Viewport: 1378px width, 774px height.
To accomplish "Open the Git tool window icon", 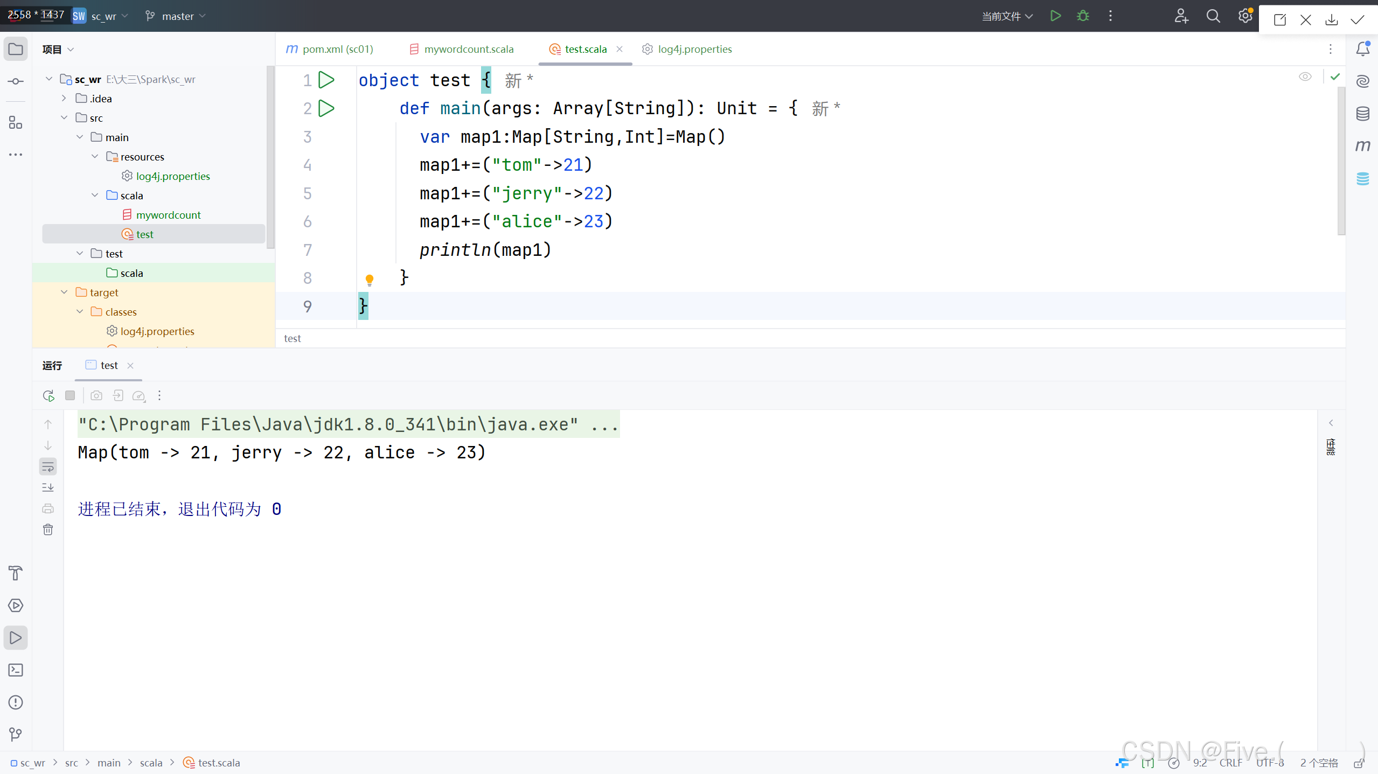I will 16,734.
